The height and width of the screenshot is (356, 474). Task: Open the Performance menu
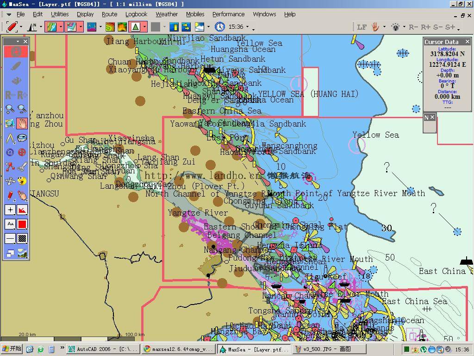point(229,14)
